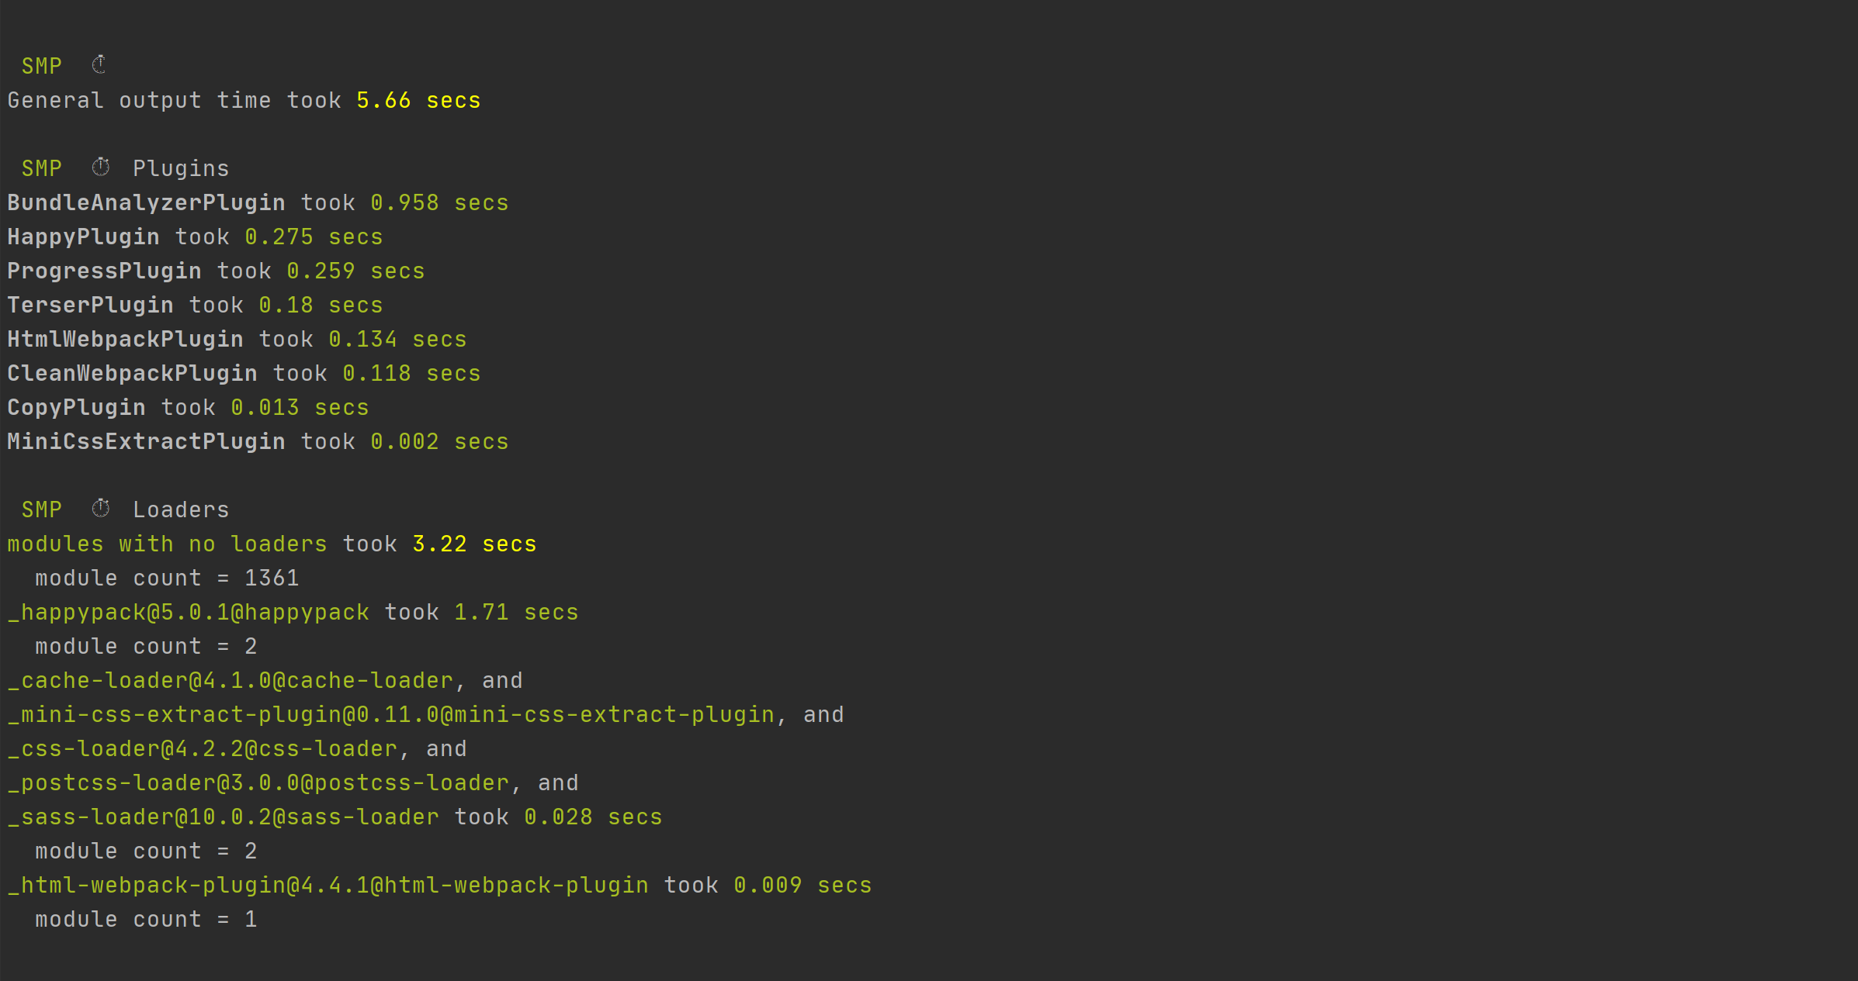This screenshot has width=1858, height=981.
Task: Click the HappyPlugin entry text
Action: click(x=83, y=237)
